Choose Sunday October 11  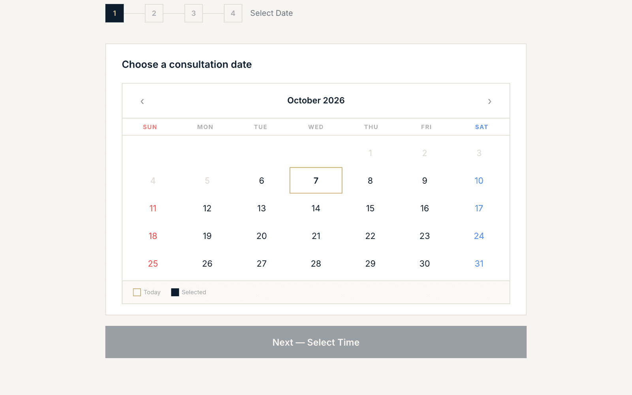(x=153, y=208)
